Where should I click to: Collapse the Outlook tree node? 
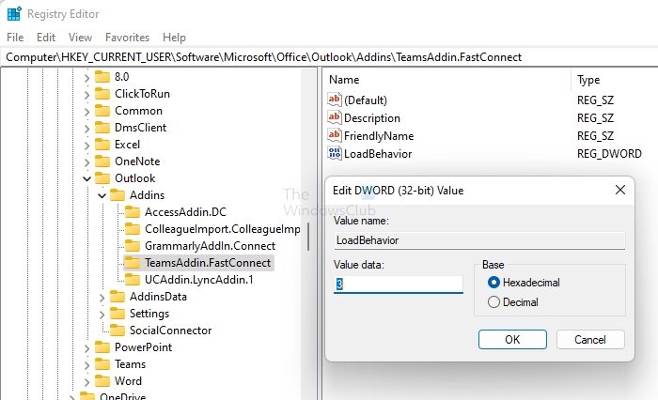coord(86,178)
